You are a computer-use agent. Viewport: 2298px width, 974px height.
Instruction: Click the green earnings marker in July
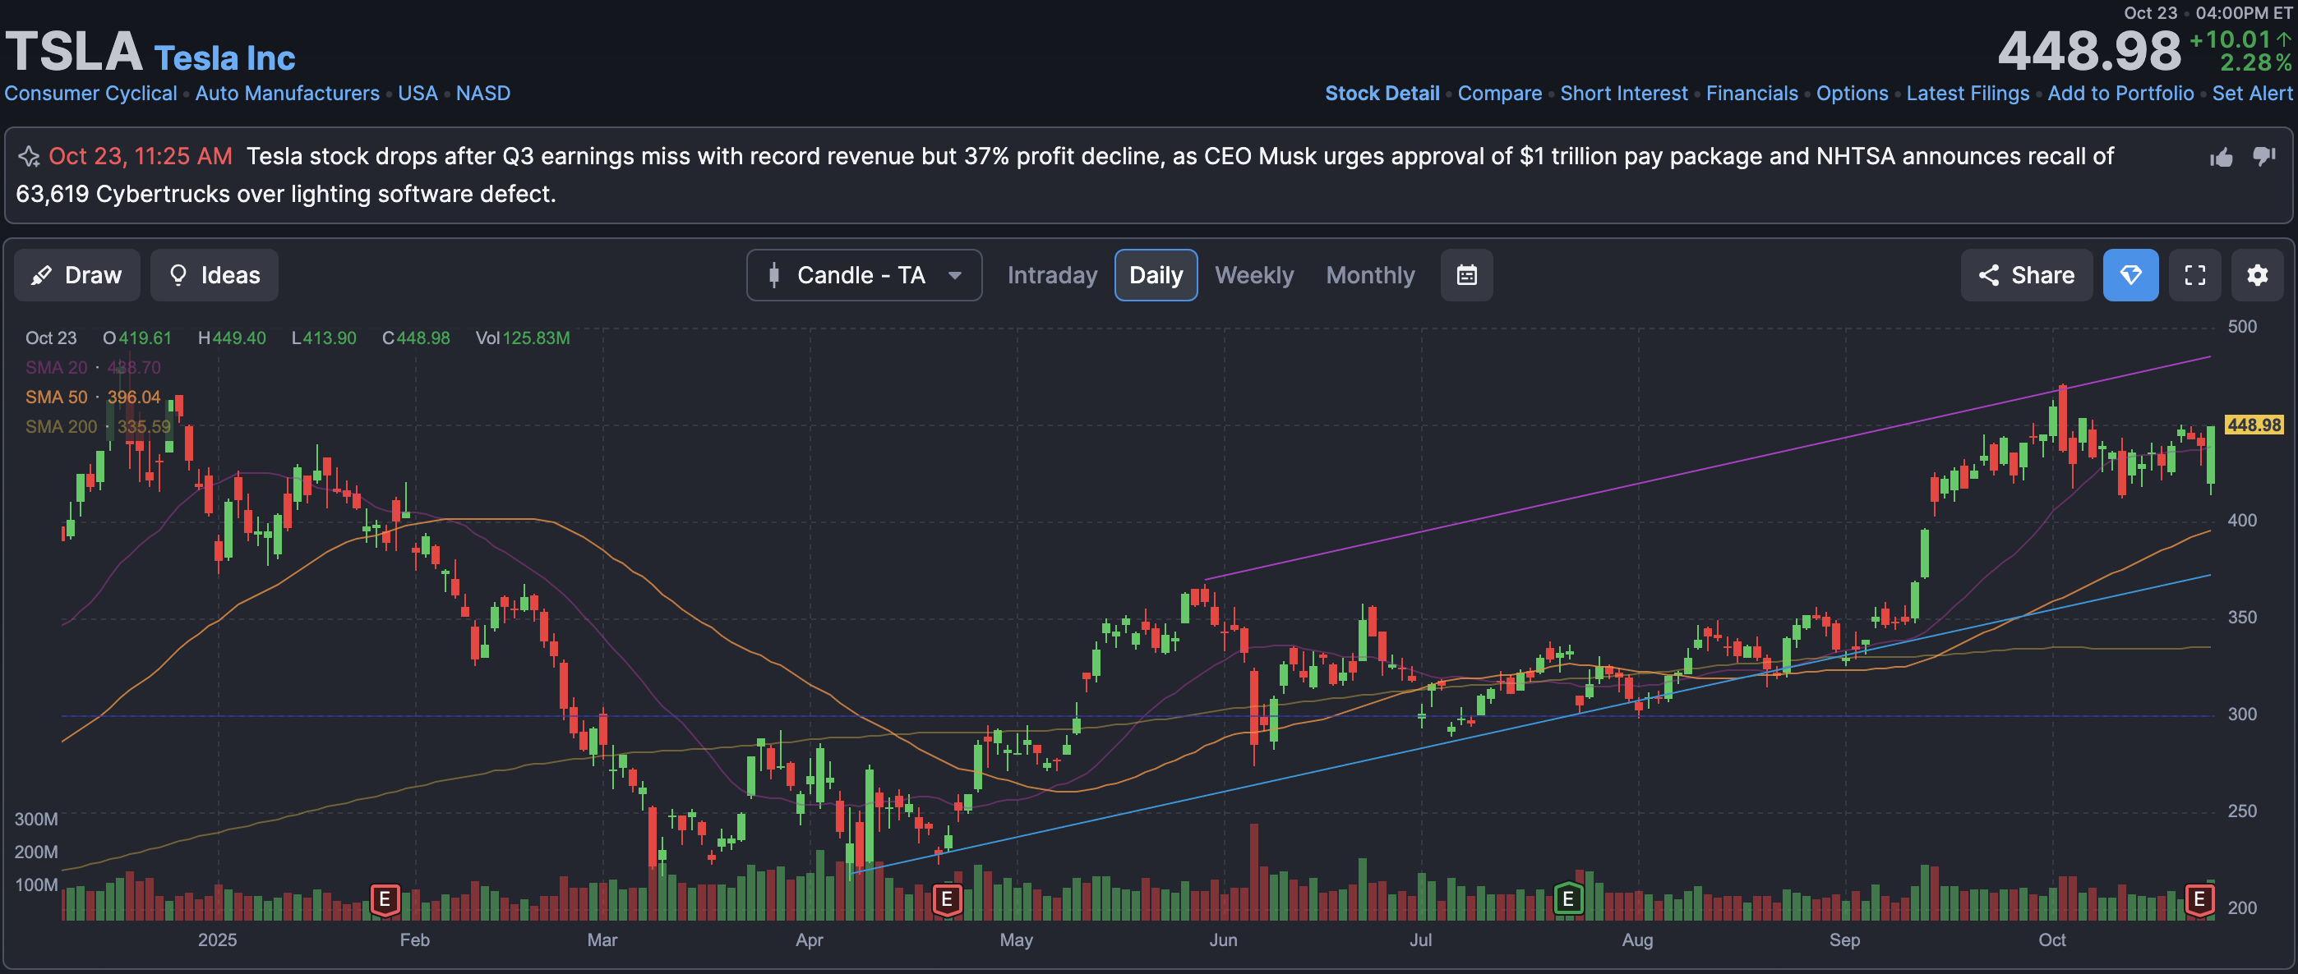[1567, 899]
